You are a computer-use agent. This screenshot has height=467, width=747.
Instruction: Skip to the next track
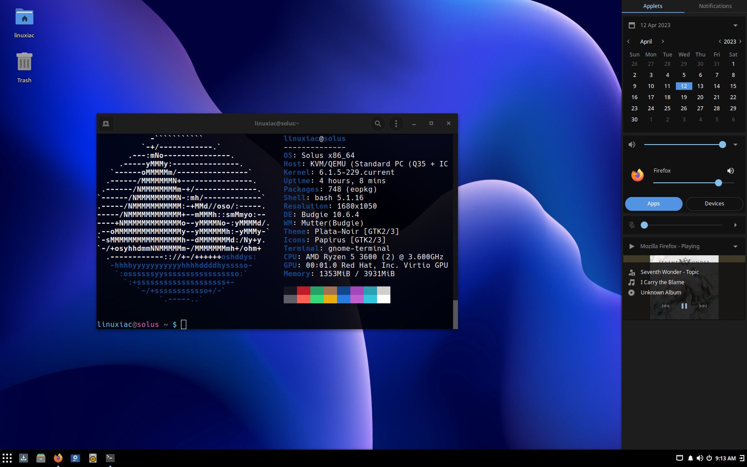coord(703,306)
